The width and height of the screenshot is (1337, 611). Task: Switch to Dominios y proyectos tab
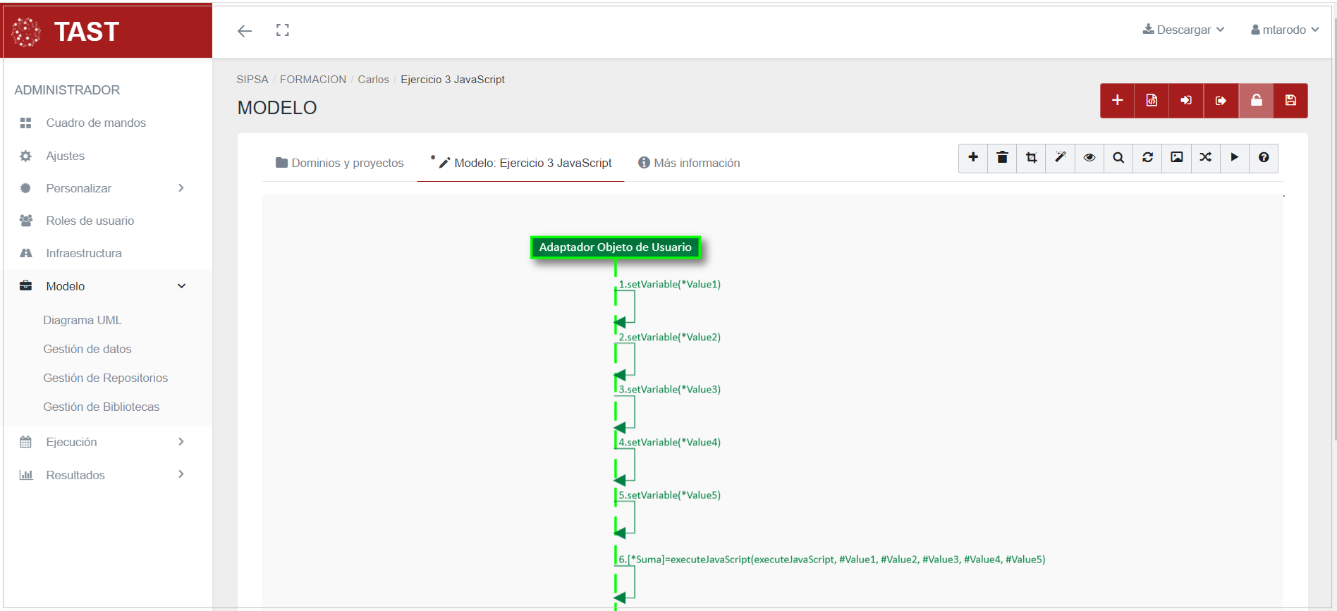340,163
